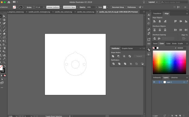Expand Layer 1 sublayers

click(161, 82)
